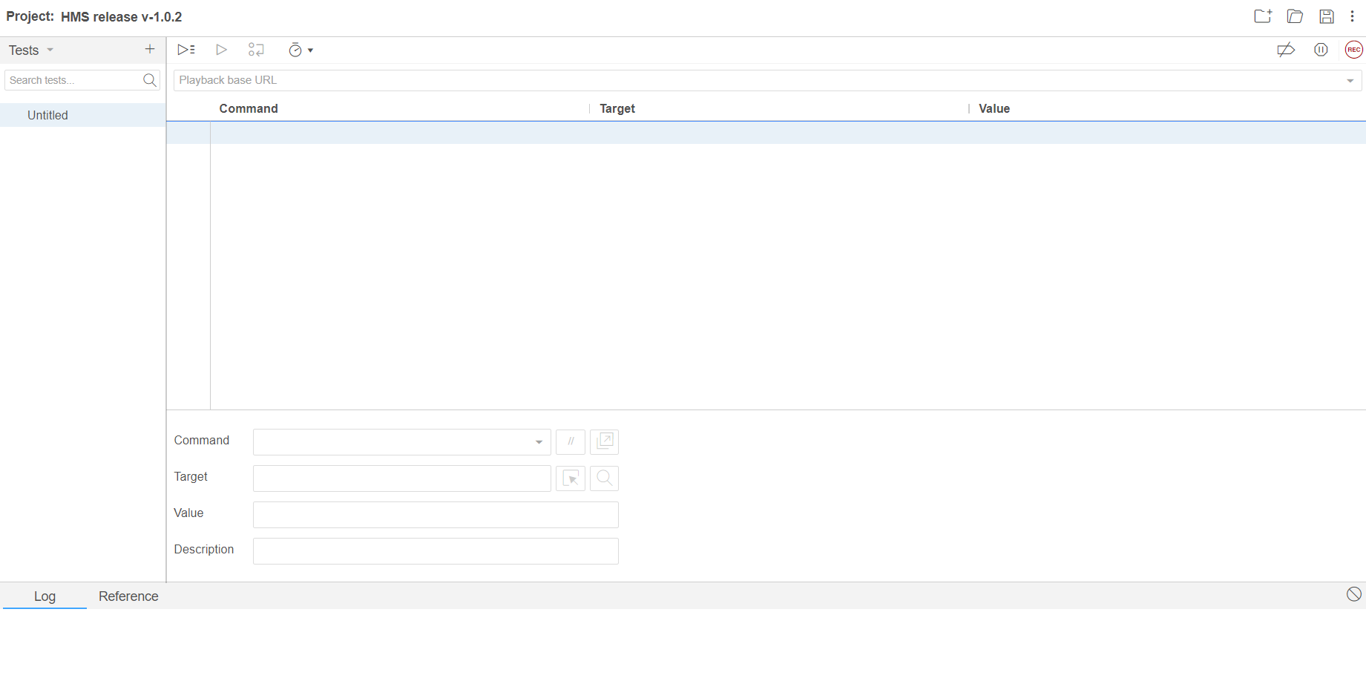Find target in page button

point(605,478)
